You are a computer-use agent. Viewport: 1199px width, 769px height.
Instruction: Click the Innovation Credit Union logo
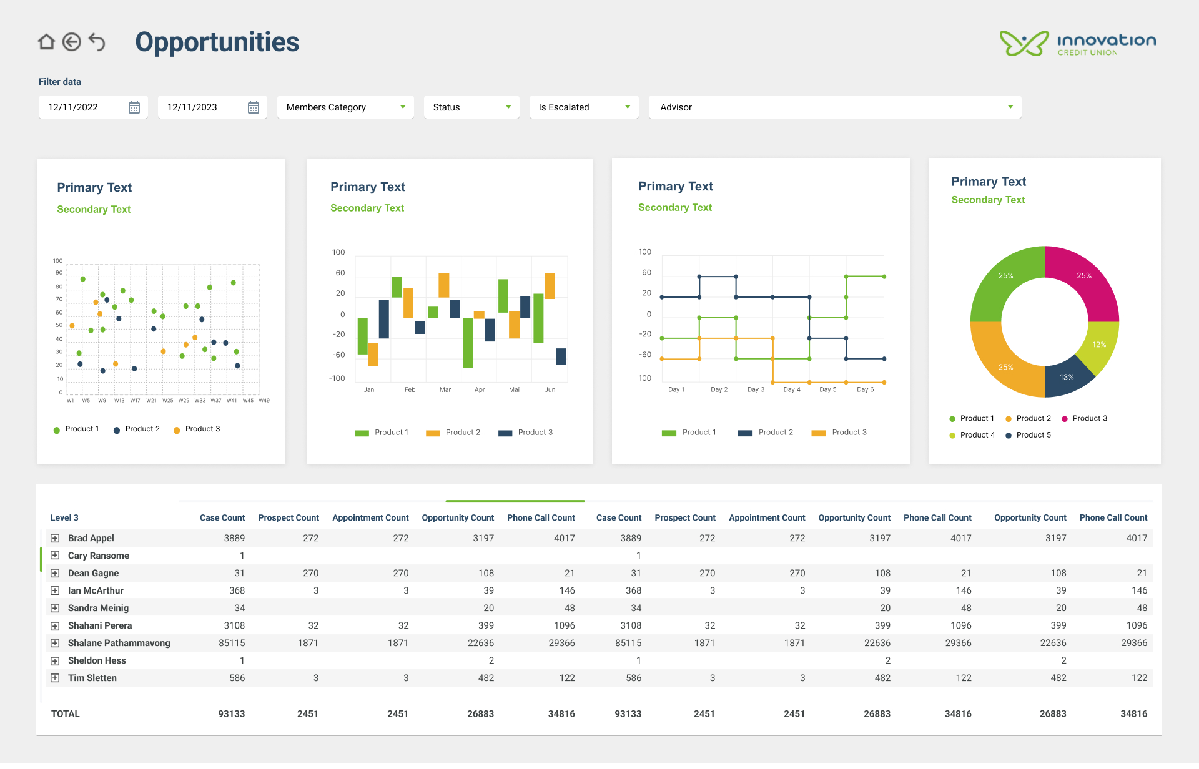(x=1077, y=43)
